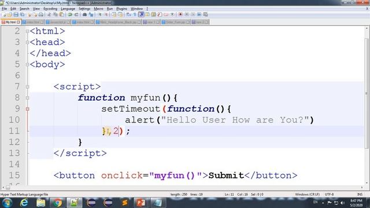Play back recorded macro icon
The image size is (370, 208).
coord(193,14)
